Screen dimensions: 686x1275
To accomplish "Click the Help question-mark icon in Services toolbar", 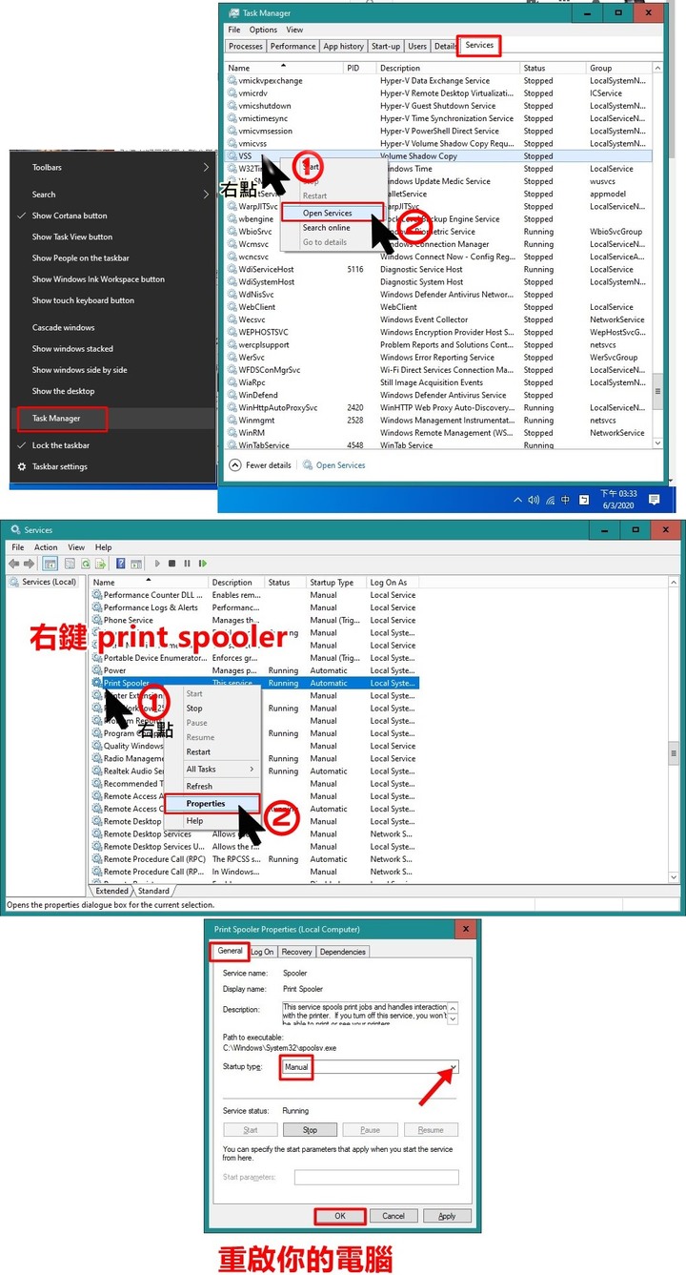I will click(x=122, y=564).
